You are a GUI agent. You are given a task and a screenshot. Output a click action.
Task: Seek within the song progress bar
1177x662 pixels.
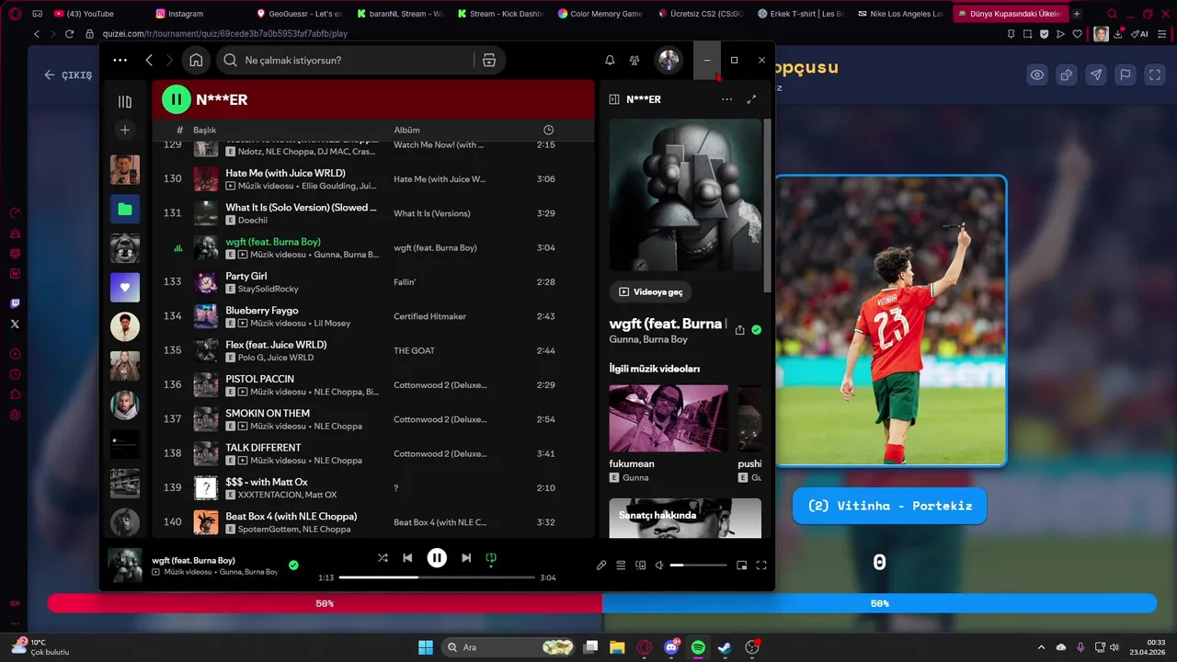pyautogui.click(x=437, y=577)
